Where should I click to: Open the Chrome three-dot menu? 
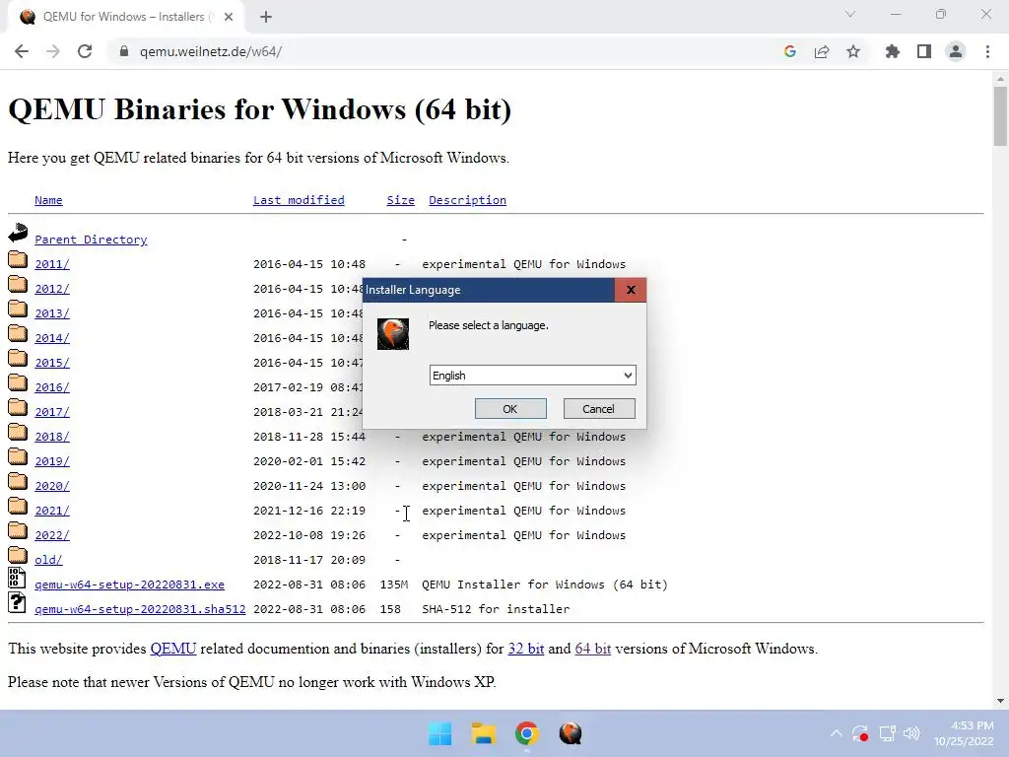point(987,51)
